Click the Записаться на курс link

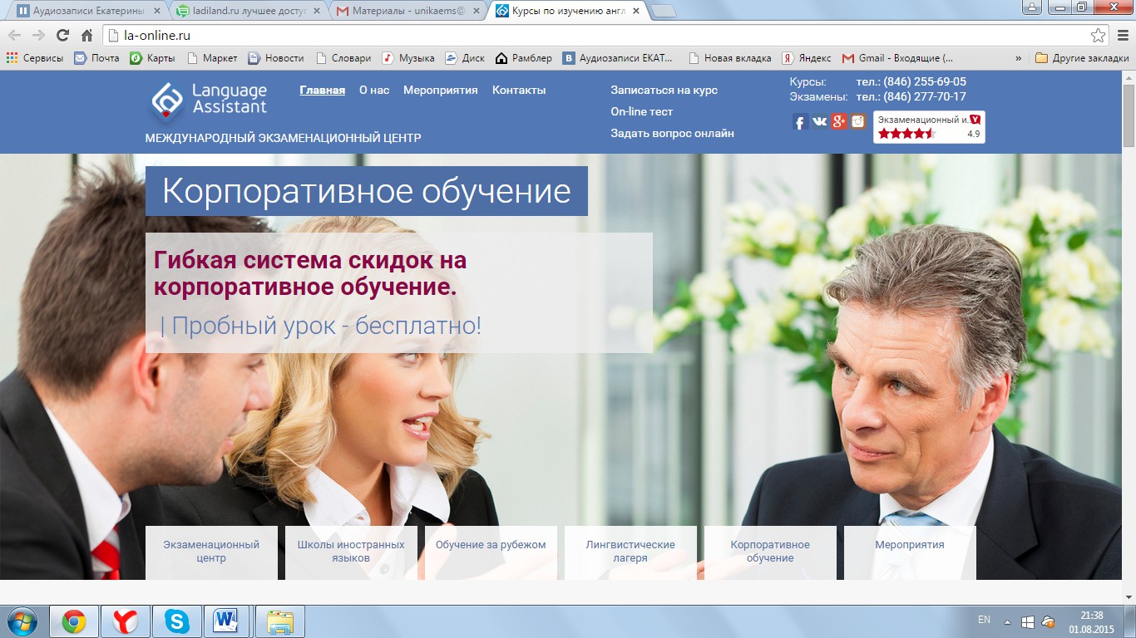click(x=664, y=90)
